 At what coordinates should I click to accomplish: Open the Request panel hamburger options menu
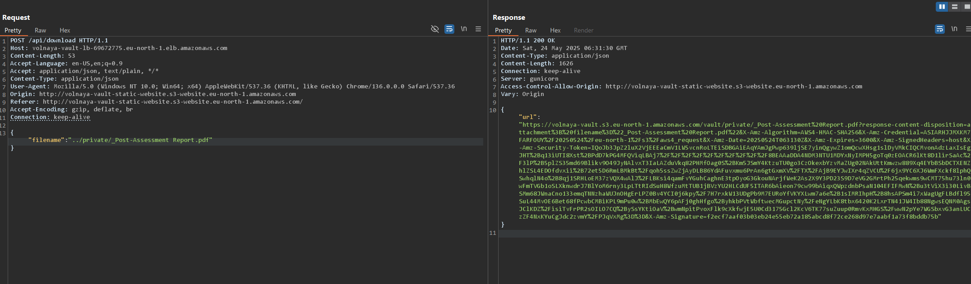click(478, 29)
